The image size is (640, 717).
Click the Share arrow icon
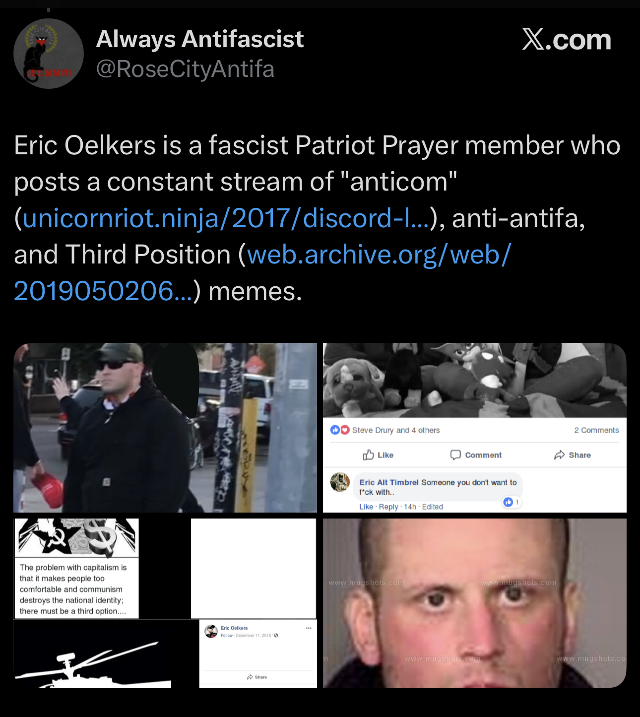[x=560, y=455]
